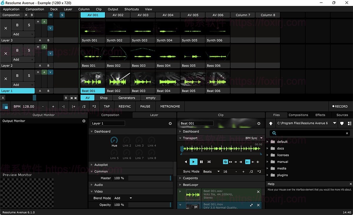Open the Sync Mode Beats dropdown
The width and height of the screenshot is (353, 215).
(211, 171)
